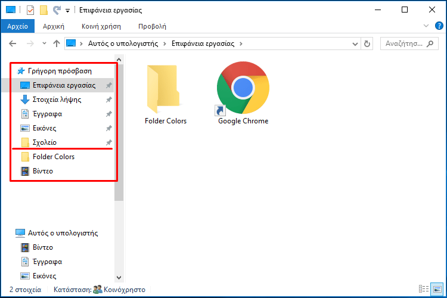
Task: Open the recent locations dropdown arrow
Action: click(44, 44)
